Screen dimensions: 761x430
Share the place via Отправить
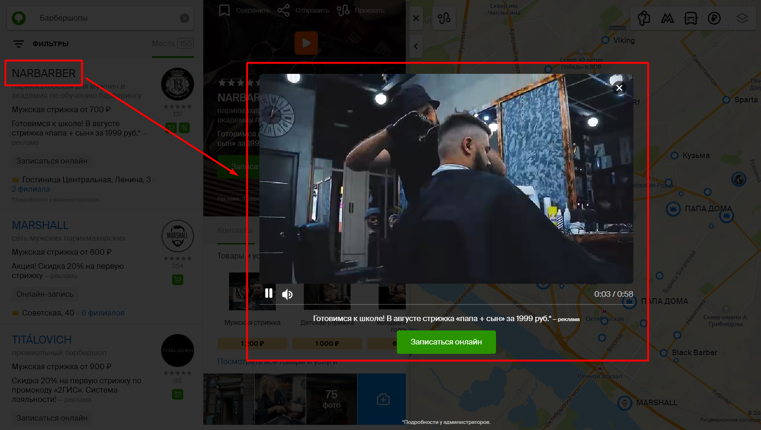(x=303, y=10)
